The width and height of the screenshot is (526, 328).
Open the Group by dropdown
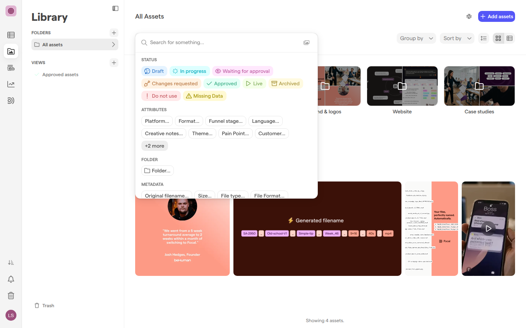[416, 38]
